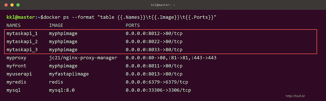The height and width of the screenshot is (101, 326).
Task: Click image jc21/nginx-proxy-manager
Action: [83, 58]
